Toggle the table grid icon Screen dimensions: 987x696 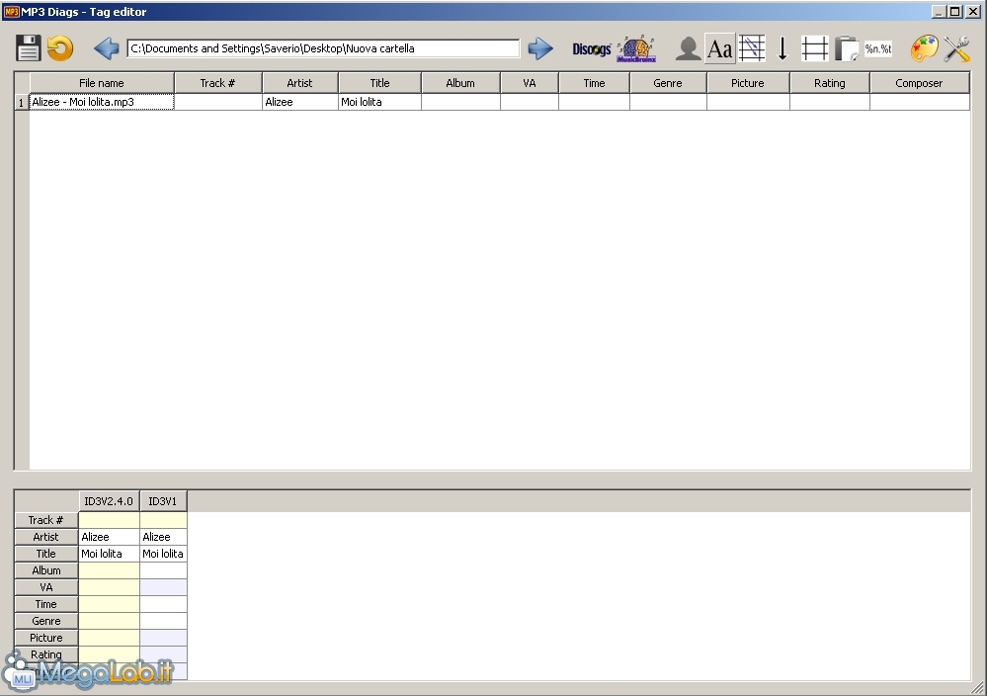[814, 48]
